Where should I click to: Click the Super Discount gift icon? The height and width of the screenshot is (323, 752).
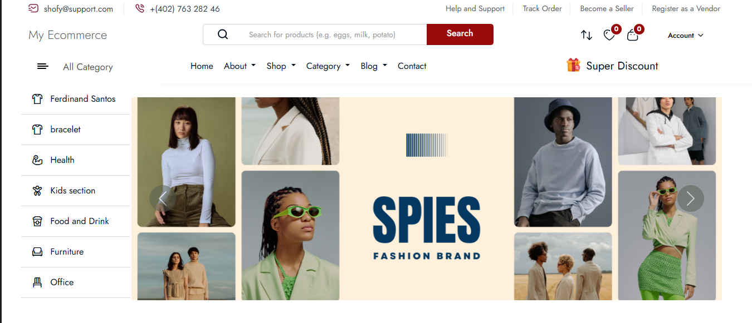573,66
